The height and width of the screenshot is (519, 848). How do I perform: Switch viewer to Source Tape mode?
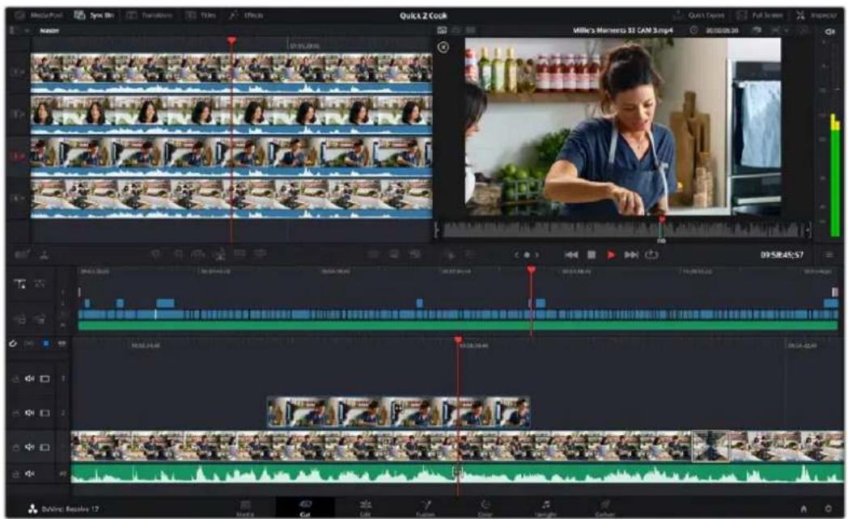pyautogui.click(x=456, y=30)
